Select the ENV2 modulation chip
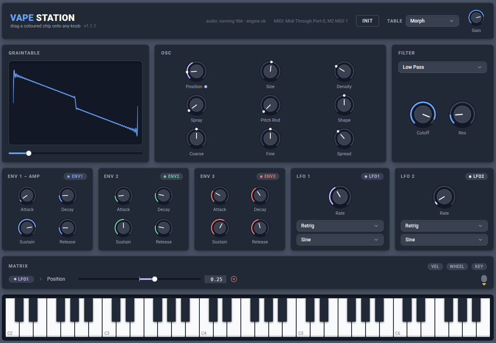This screenshot has width=496, height=343. tap(171, 177)
